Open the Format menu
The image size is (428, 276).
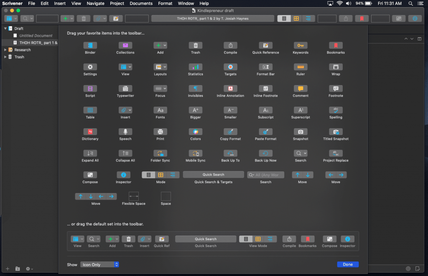(165, 3)
